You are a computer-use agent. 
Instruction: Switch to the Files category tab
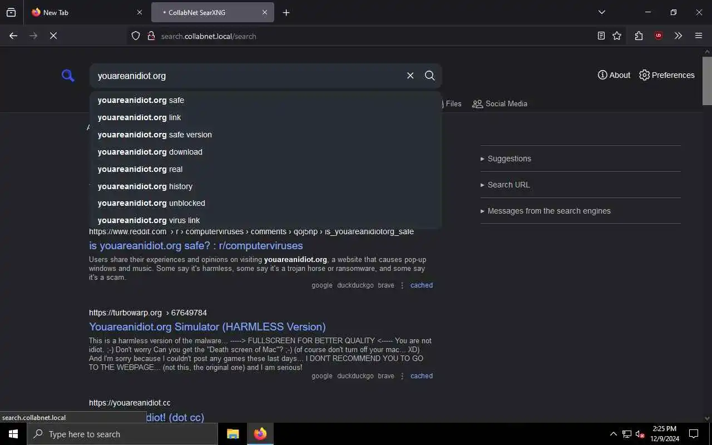point(452,103)
